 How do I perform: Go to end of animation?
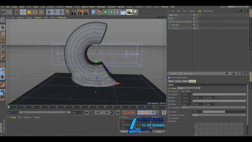(118, 112)
